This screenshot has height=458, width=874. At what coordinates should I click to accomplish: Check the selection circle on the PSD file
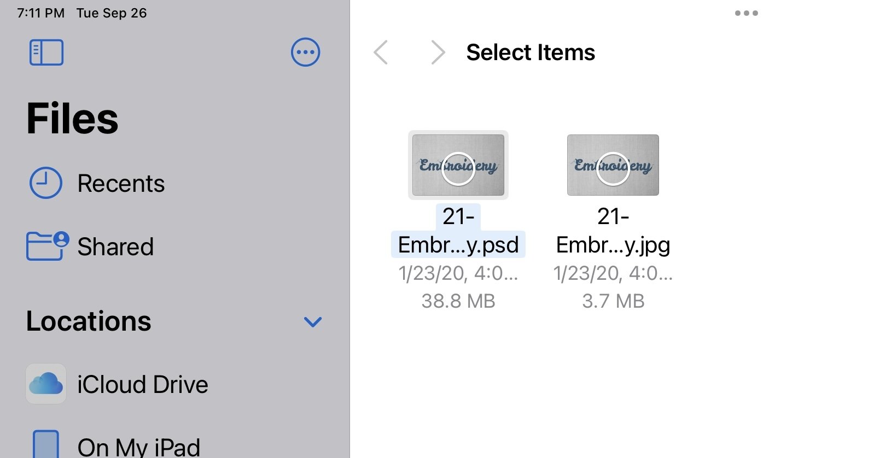[458, 168]
